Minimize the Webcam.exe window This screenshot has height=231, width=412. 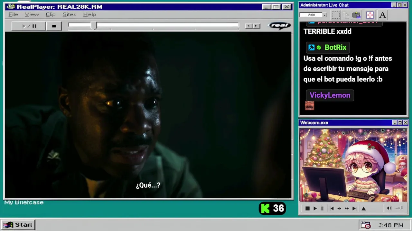[394, 123]
